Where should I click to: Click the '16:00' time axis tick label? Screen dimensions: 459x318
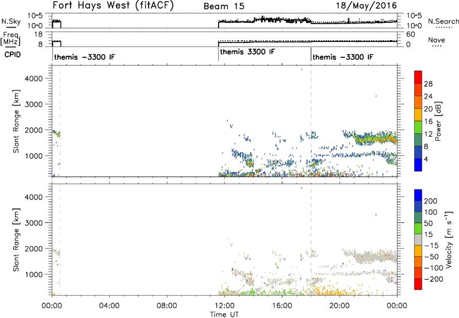point(282,306)
